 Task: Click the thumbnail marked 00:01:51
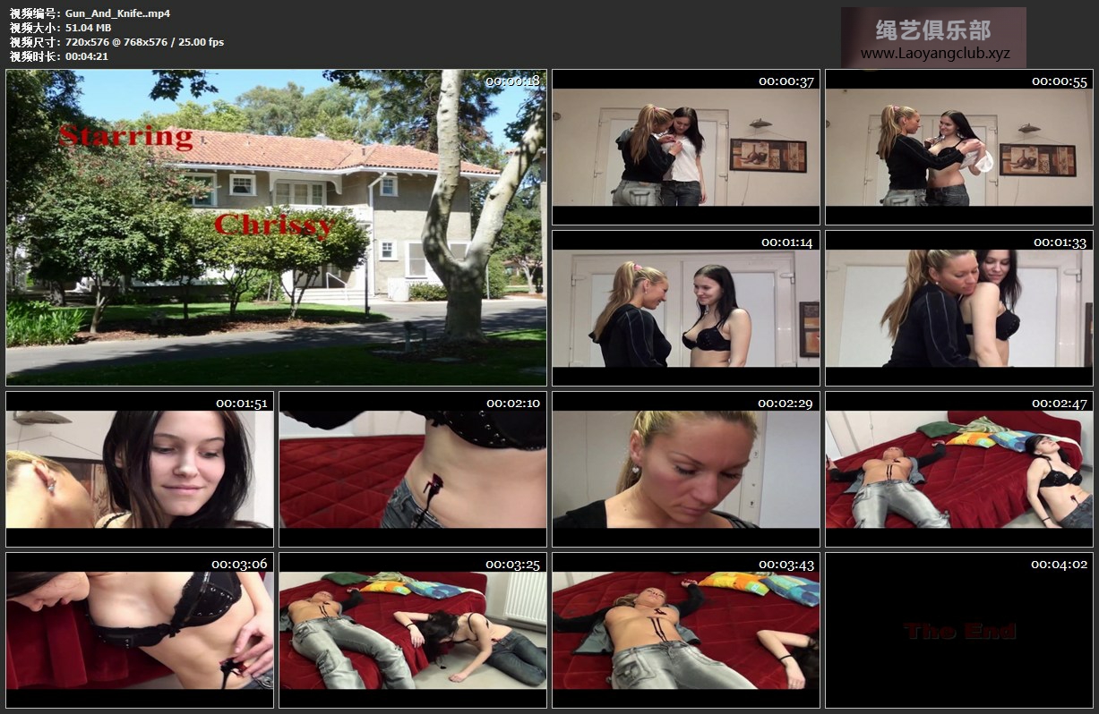tap(140, 469)
